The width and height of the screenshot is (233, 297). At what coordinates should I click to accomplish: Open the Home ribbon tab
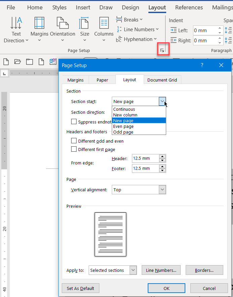(x=35, y=8)
